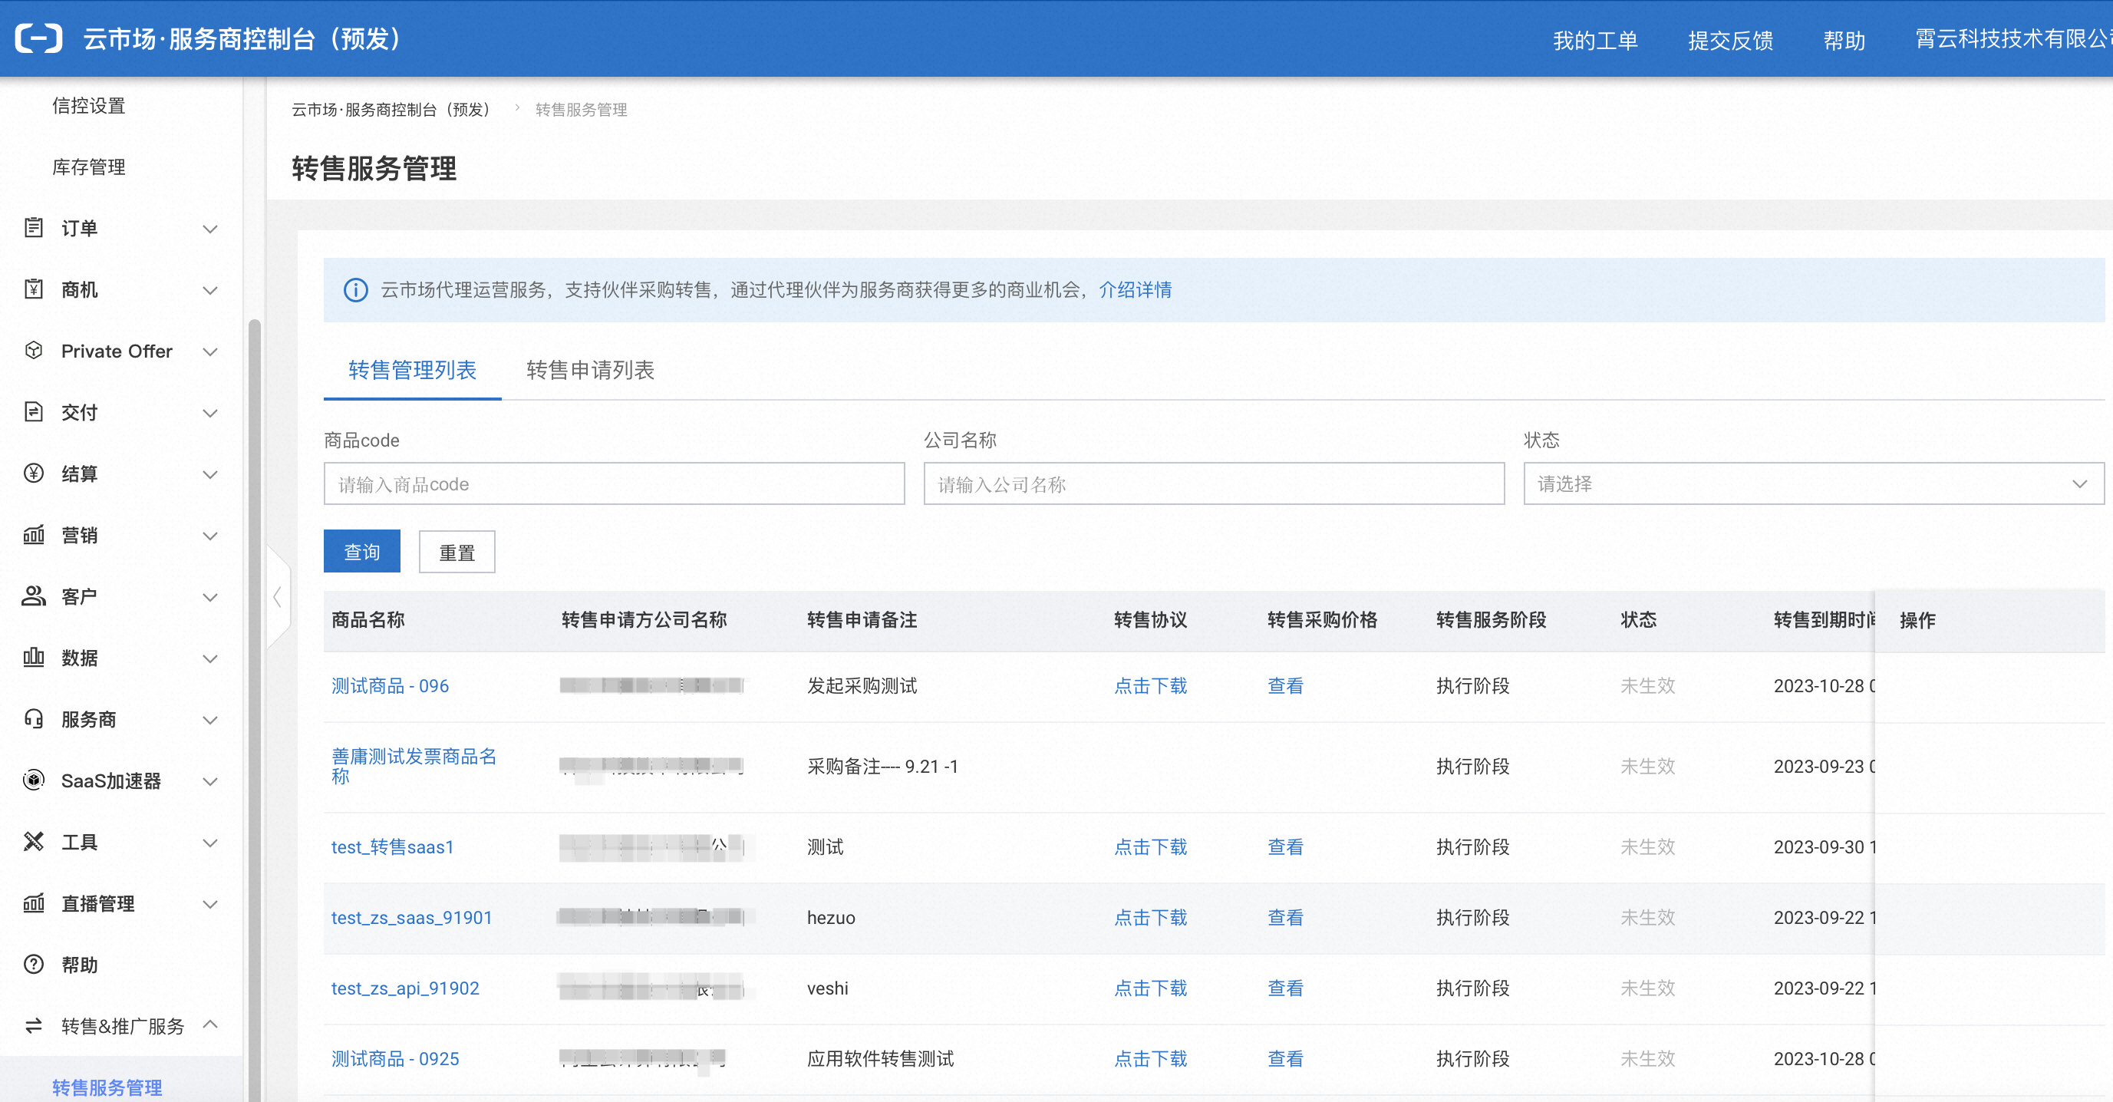
Task: Expand the 数据 menu chevron
Action: point(210,658)
